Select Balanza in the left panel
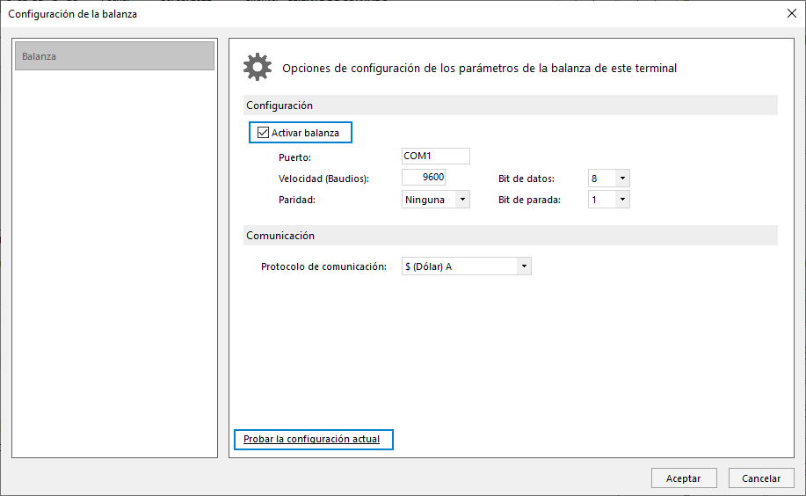This screenshot has width=806, height=496. pyautogui.click(x=114, y=56)
